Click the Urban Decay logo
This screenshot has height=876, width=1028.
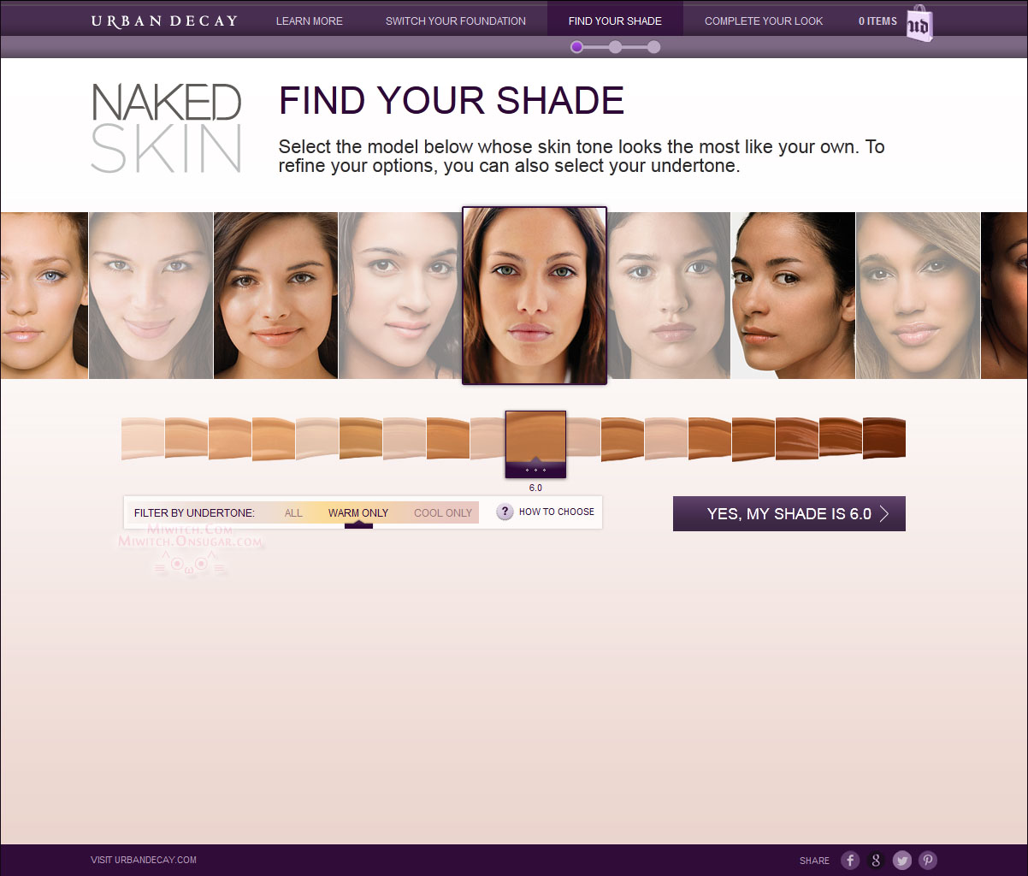point(164,21)
